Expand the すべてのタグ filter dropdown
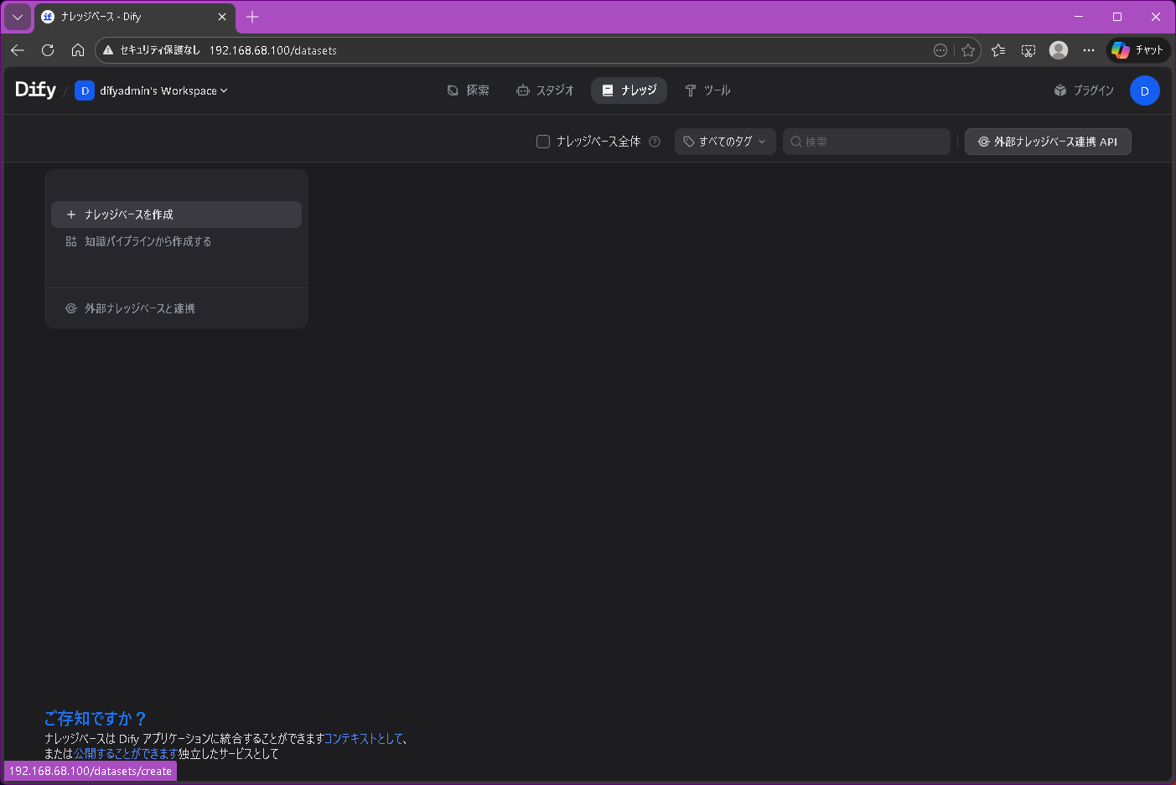This screenshot has width=1176, height=785. pyautogui.click(x=725, y=142)
